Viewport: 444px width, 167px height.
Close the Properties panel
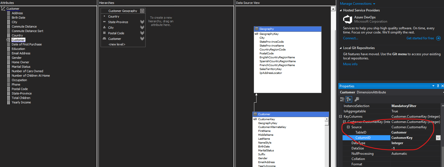pos(442,86)
